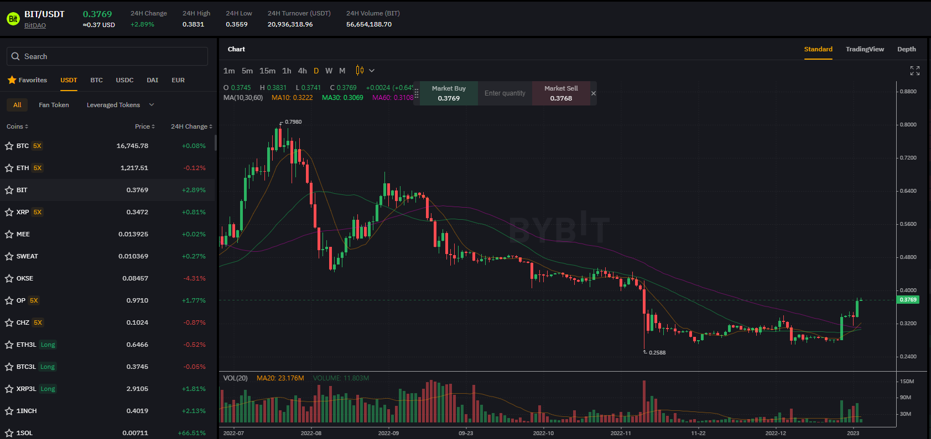Click the MA10: 0.3222 indicator label
Image resolution: width=931 pixels, height=439 pixels.
292,97
